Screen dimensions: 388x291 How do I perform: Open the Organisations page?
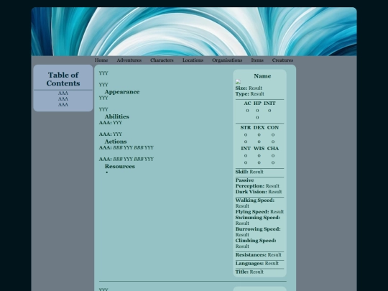coord(227,60)
